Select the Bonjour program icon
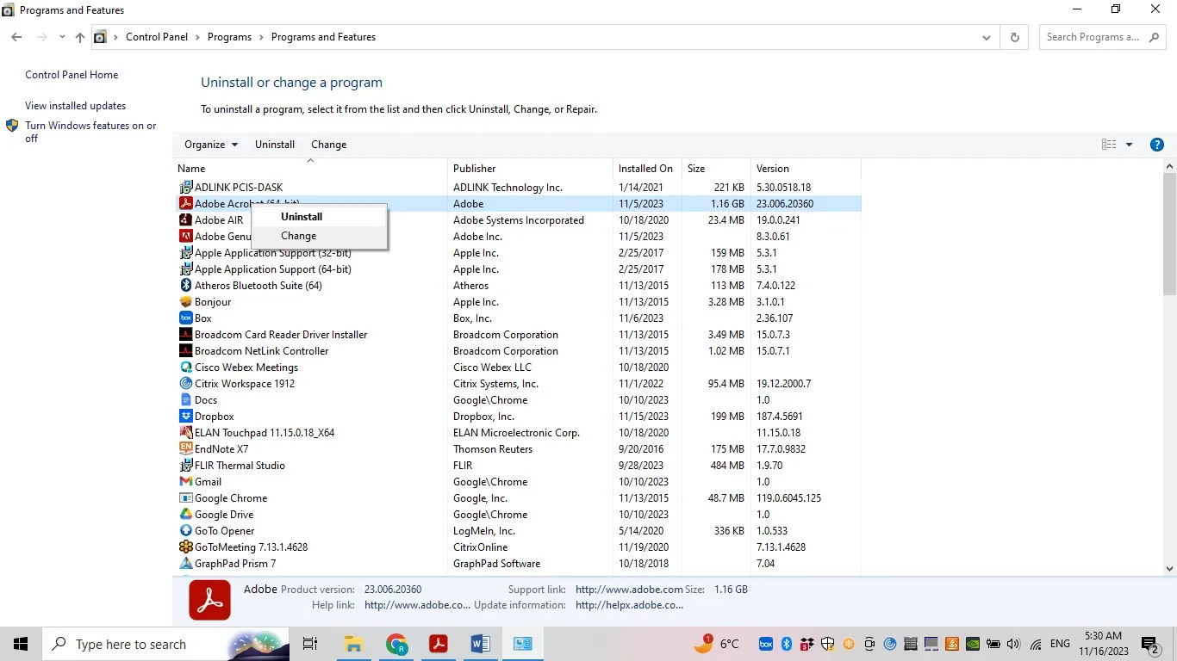 (x=185, y=302)
